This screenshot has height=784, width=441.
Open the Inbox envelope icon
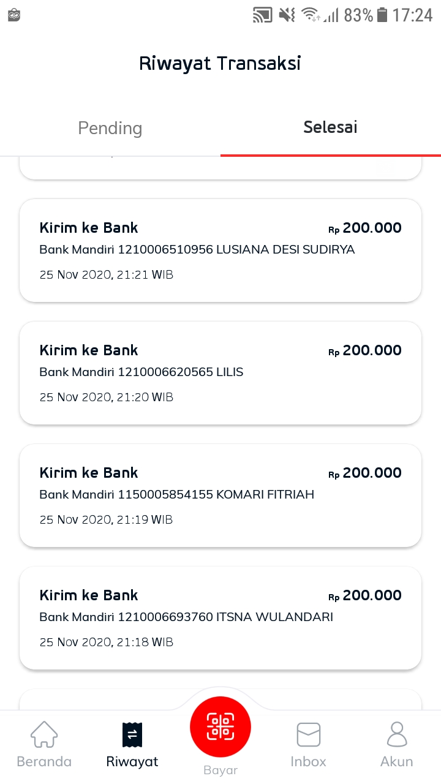click(309, 734)
